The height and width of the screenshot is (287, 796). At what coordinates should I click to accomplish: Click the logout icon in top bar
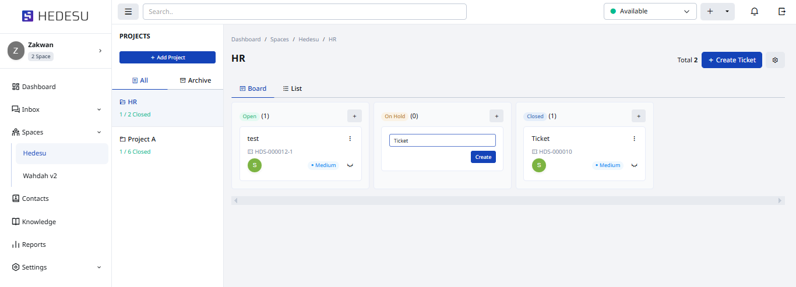click(x=781, y=12)
